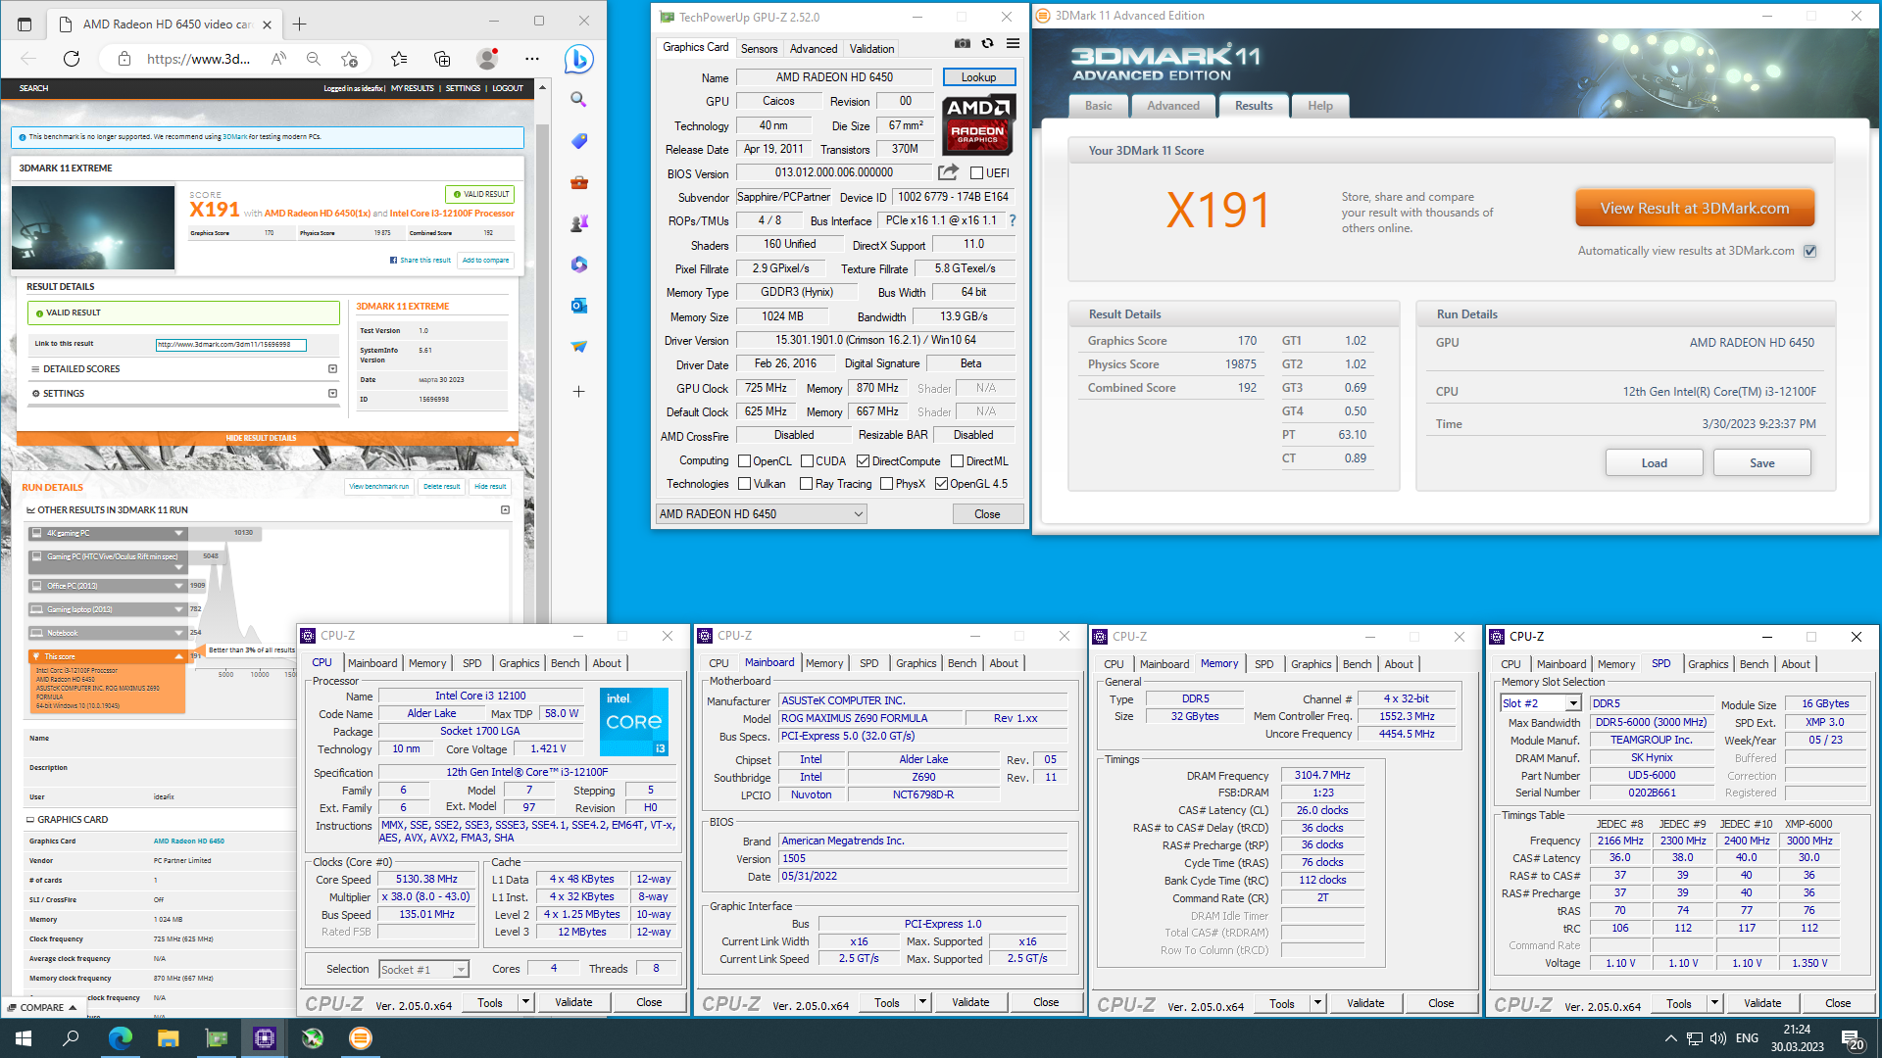Click the Windows Start button

pos(24,1038)
